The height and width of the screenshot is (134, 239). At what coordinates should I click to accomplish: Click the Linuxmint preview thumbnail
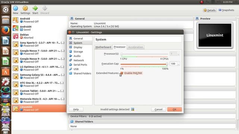(x=215, y=35)
